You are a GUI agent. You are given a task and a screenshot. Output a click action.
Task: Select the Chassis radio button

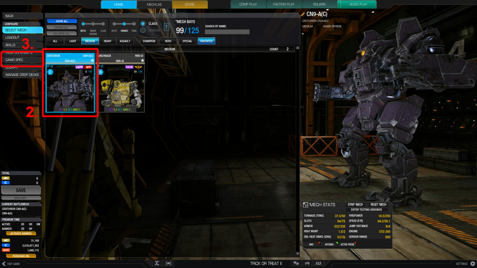tap(143, 30)
